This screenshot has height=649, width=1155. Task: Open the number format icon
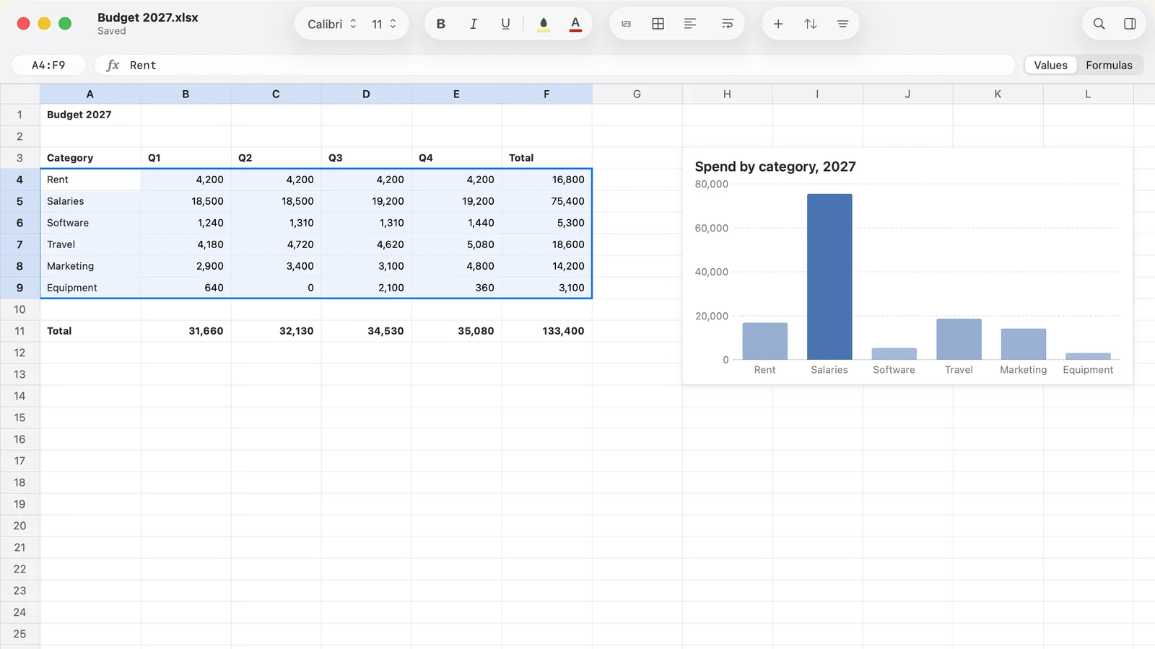[626, 24]
